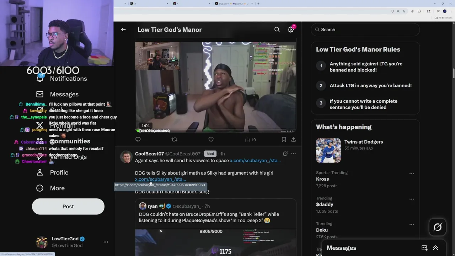Open All Bookmarks folder
This screenshot has width=455, height=256.
pyautogui.click(x=444, y=18)
